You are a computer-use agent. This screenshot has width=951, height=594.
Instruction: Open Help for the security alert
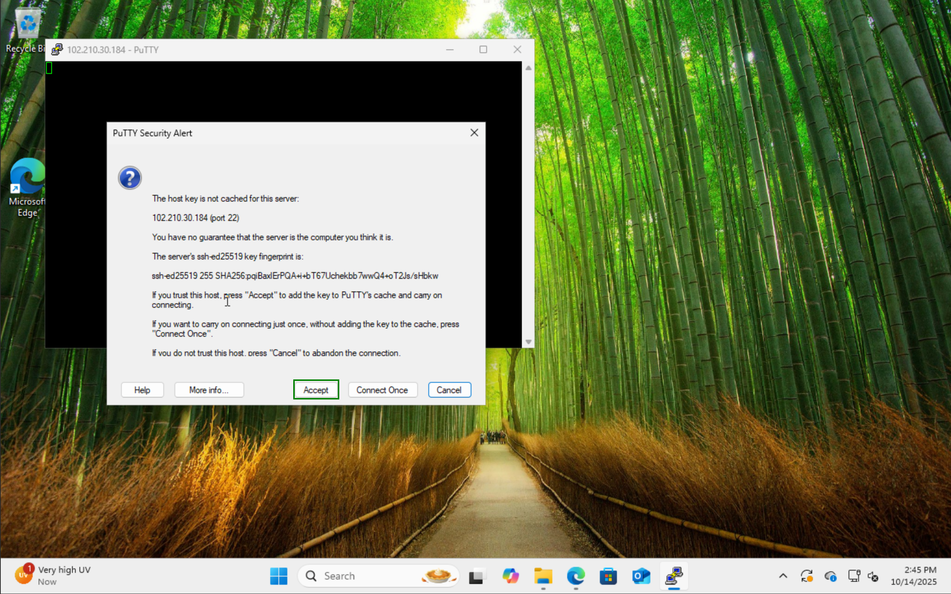point(142,390)
